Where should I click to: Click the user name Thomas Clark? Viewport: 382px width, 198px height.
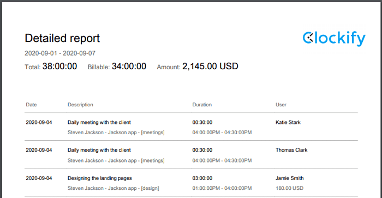pos(291,150)
